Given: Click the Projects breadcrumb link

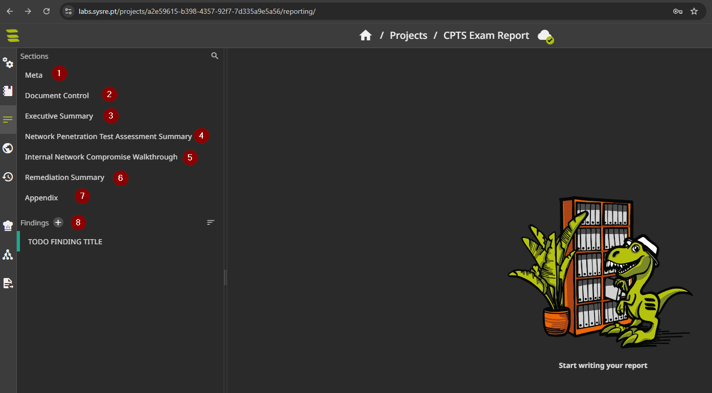Looking at the screenshot, I should click(408, 35).
